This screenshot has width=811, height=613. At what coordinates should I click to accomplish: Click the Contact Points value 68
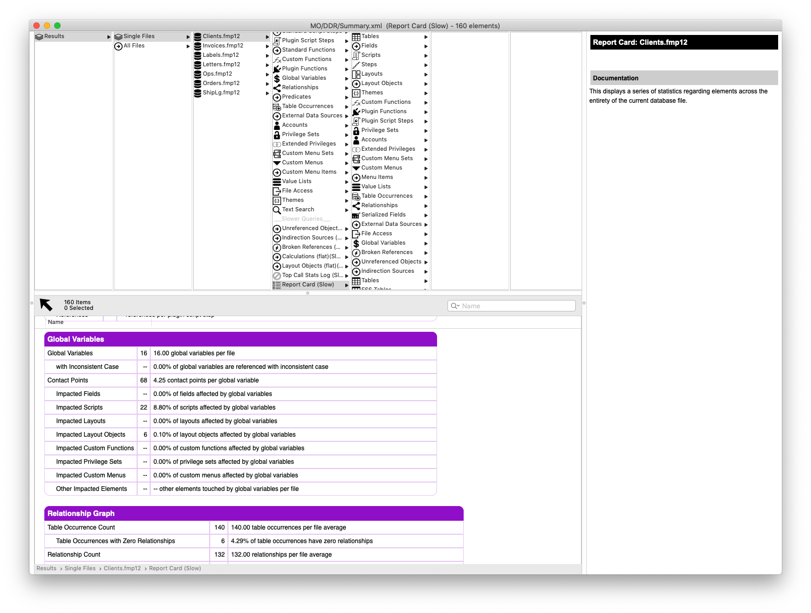coord(143,380)
